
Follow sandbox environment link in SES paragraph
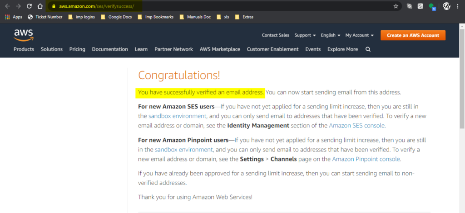pyautogui.click(x=178, y=116)
